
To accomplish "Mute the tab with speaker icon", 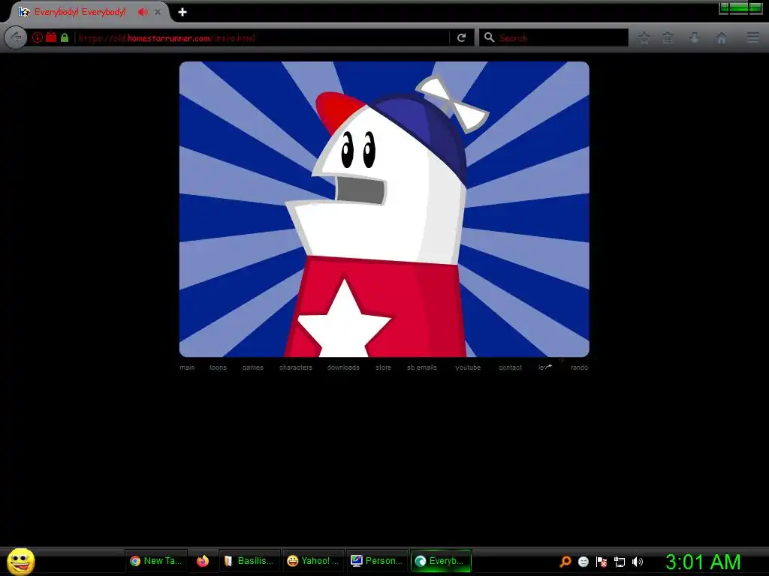I will click(143, 12).
